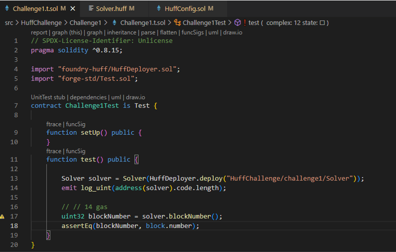Click the 'report' code lens link

tap(39, 32)
